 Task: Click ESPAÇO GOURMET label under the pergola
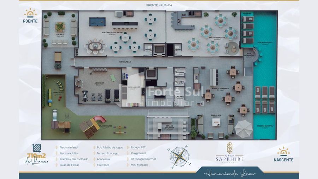pyautogui.click(x=169, y=127)
